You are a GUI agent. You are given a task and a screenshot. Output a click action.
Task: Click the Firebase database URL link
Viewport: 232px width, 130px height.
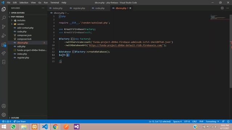(126, 45)
